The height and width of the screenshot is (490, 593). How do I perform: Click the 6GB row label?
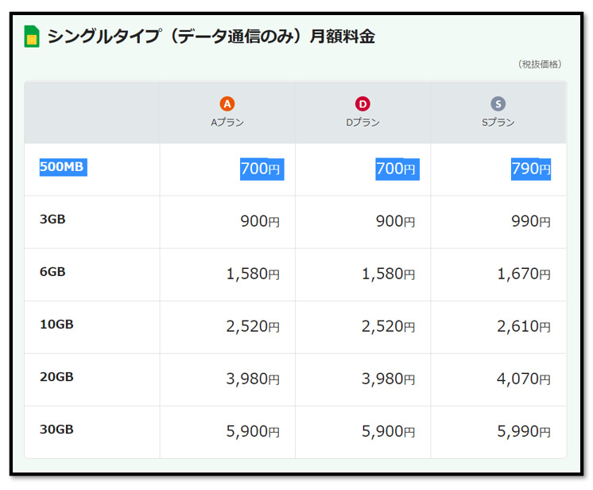click(x=52, y=272)
